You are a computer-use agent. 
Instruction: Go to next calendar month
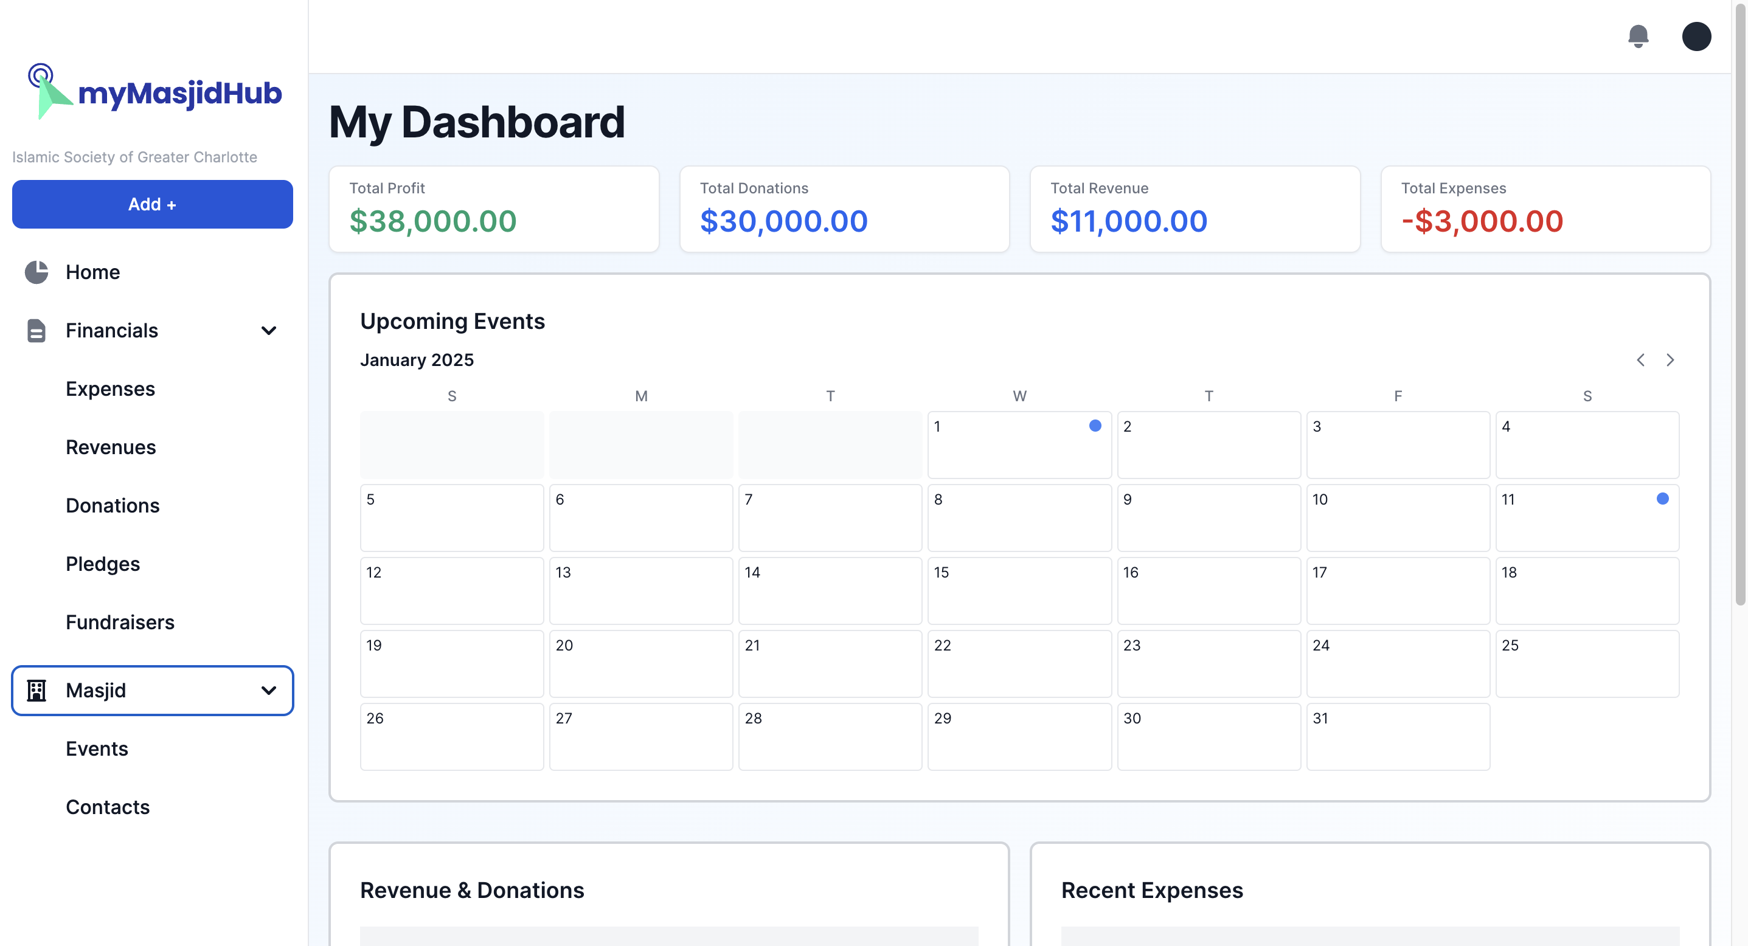[1670, 360]
